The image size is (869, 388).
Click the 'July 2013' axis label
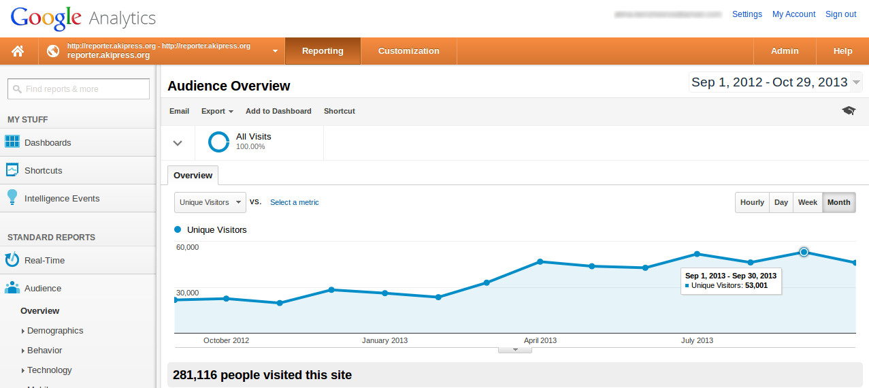pyautogui.click(x=698, y=340)
